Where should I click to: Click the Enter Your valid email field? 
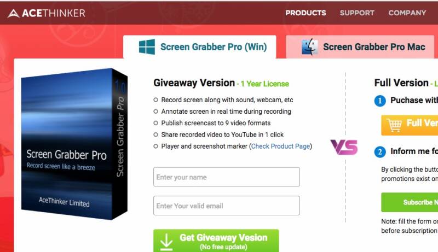(x=227, y=206)
